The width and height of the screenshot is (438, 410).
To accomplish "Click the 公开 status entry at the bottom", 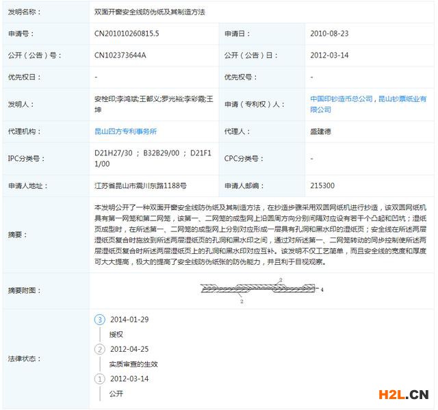I will click(x=116, y=394).
